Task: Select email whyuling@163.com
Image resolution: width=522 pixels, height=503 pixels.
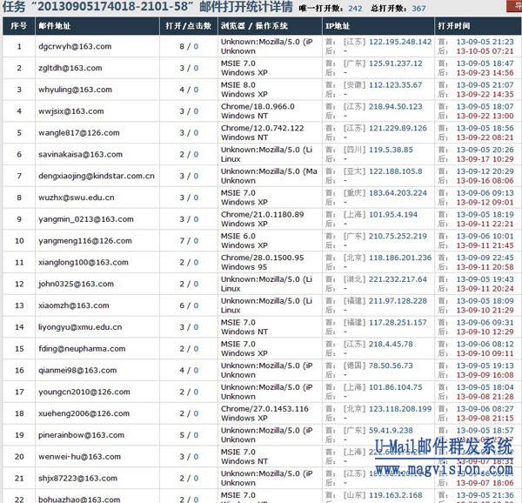Action: pos(75,90)
